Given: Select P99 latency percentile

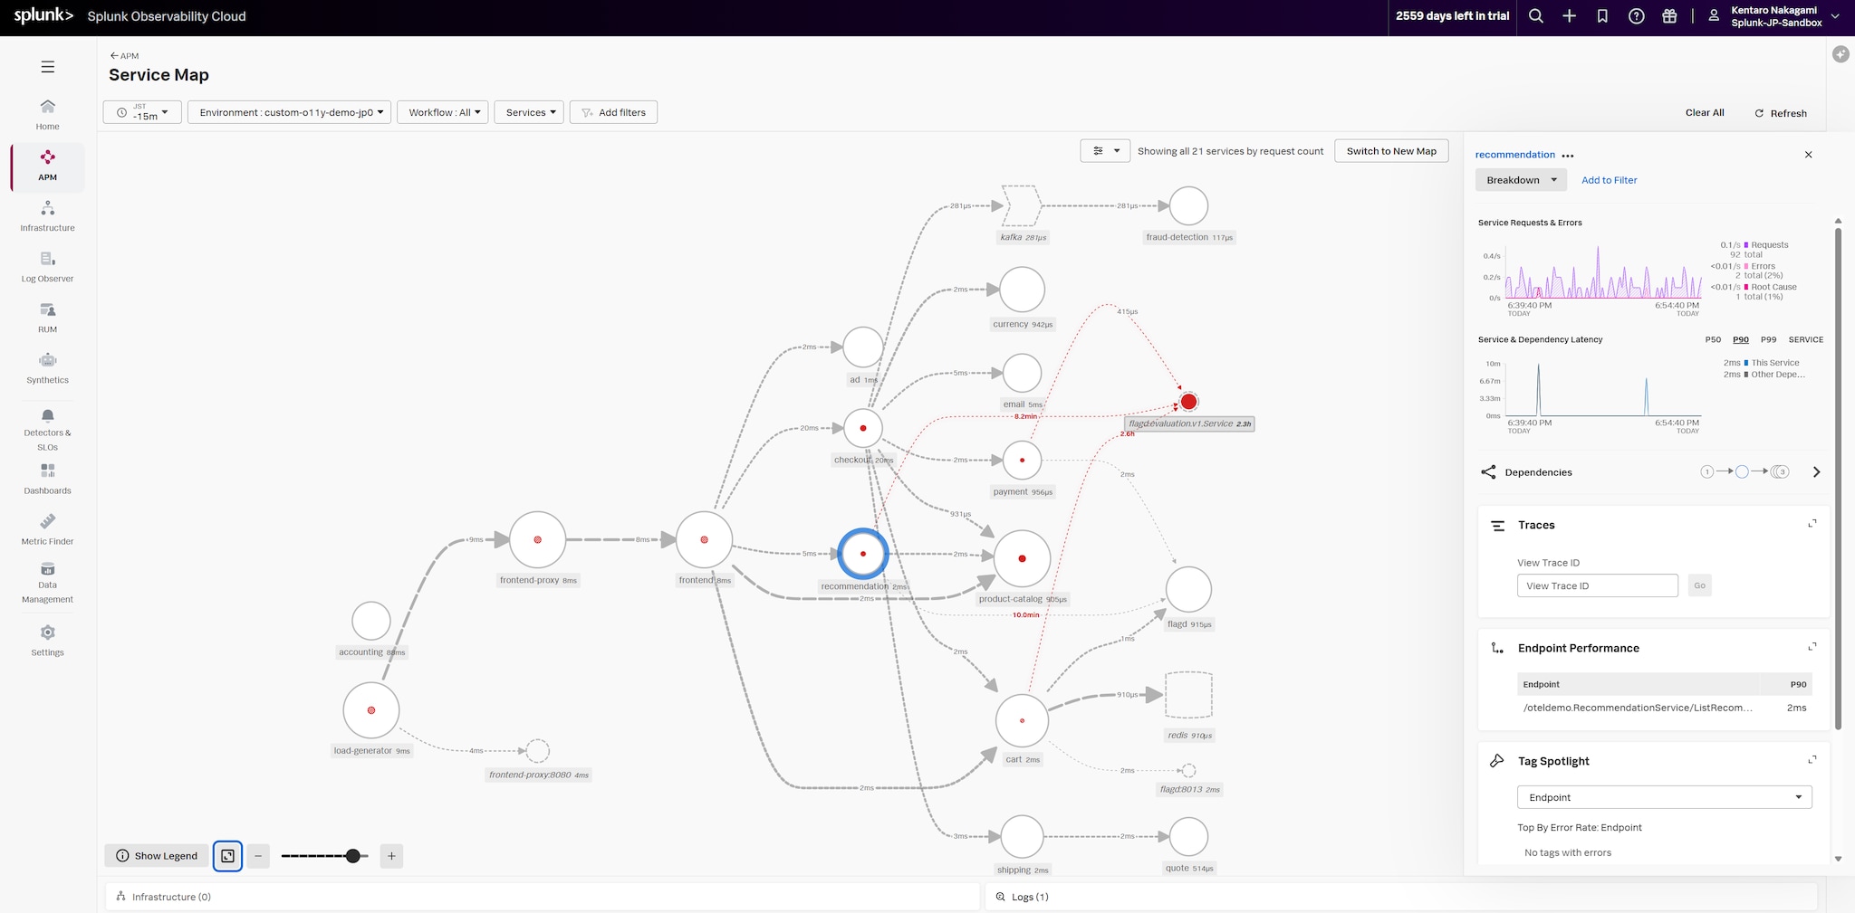Looking at the screenshot, I should click(x=1768, y=340).
